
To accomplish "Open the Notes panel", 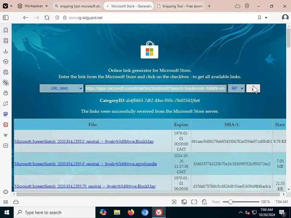I will 6,72.
